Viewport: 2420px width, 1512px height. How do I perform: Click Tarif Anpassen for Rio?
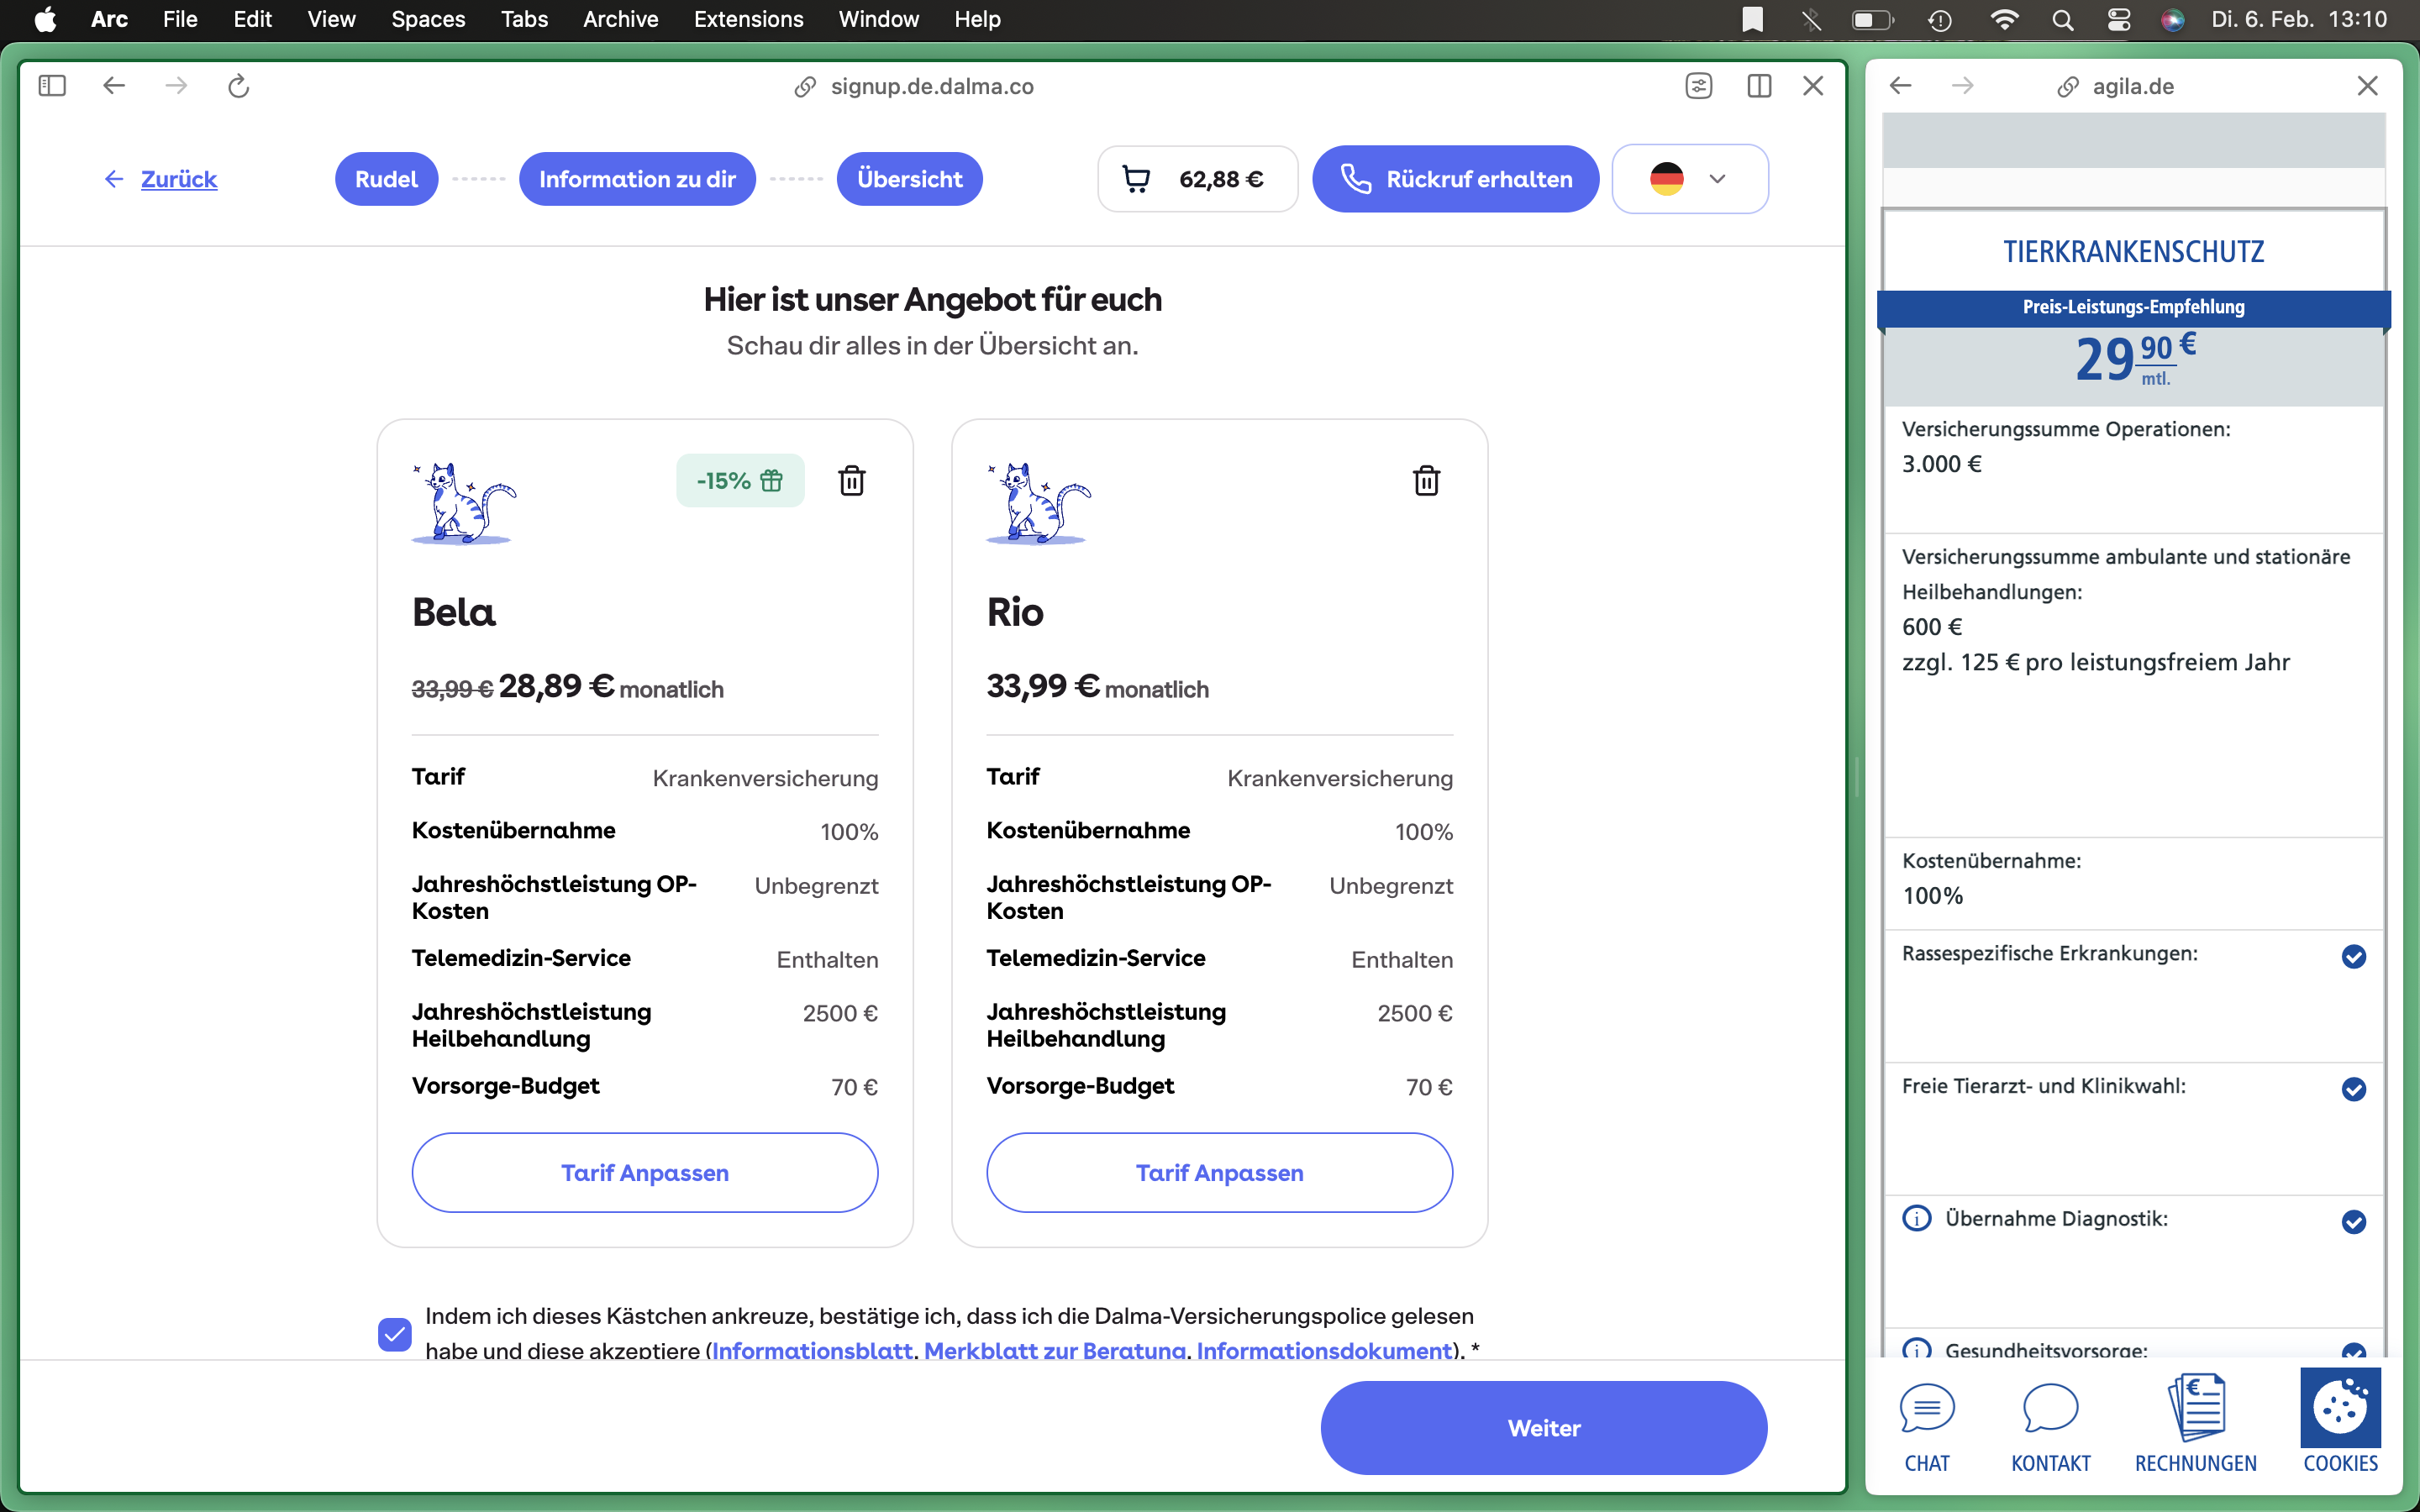(1219, 1172)
